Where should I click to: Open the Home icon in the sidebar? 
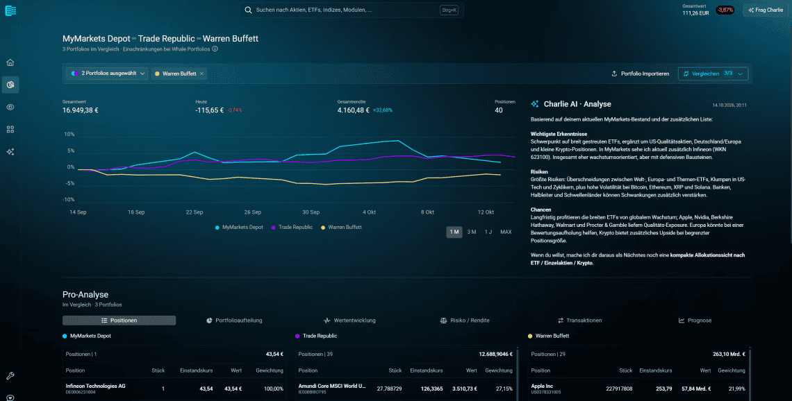click(x=10, y=62)
